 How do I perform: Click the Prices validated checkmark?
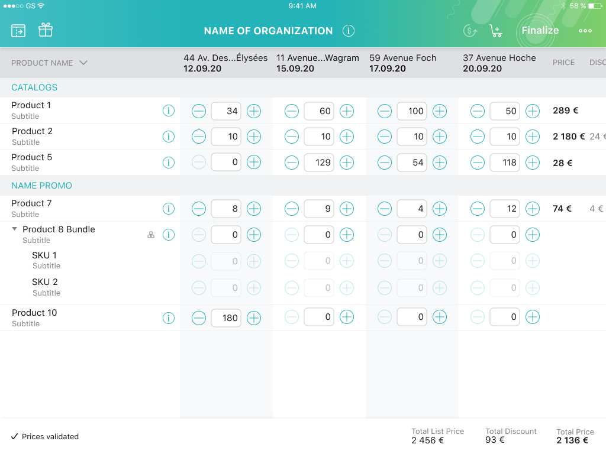(16, 437)
